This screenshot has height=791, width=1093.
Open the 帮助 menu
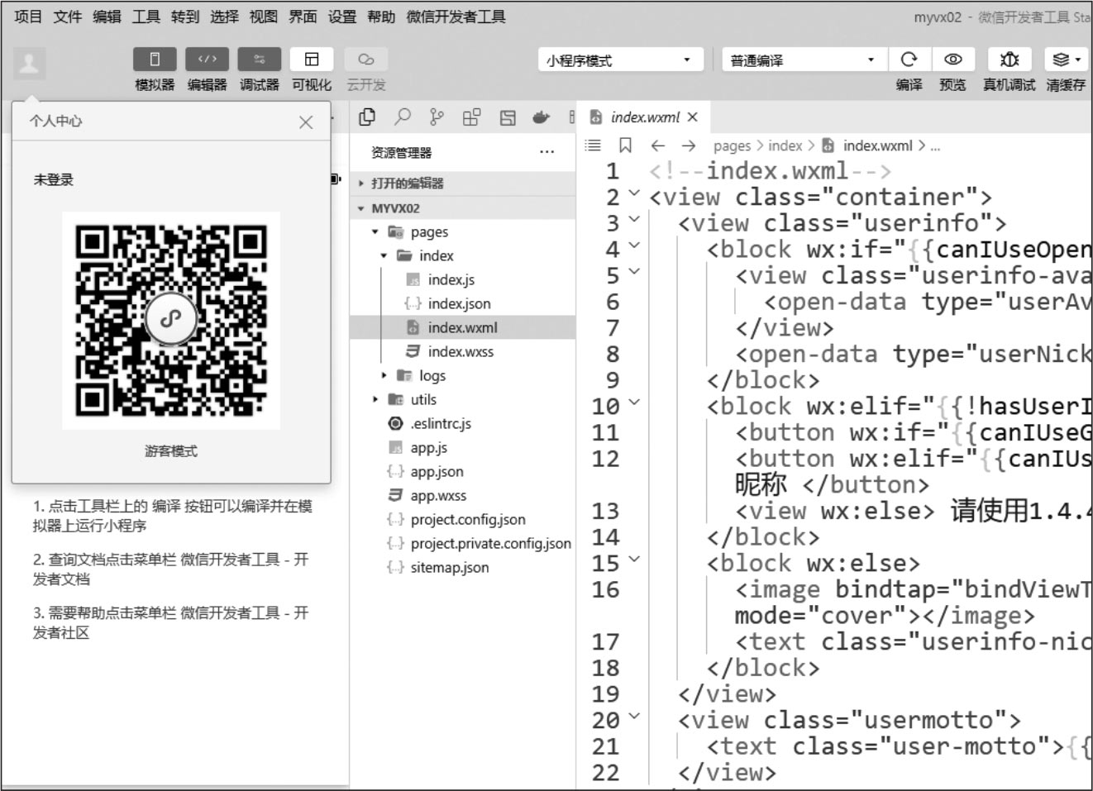click(381, 17)
